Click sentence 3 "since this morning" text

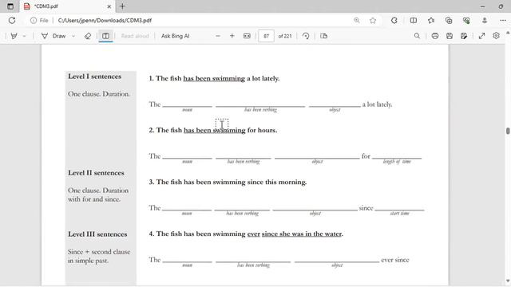[277, 182]
